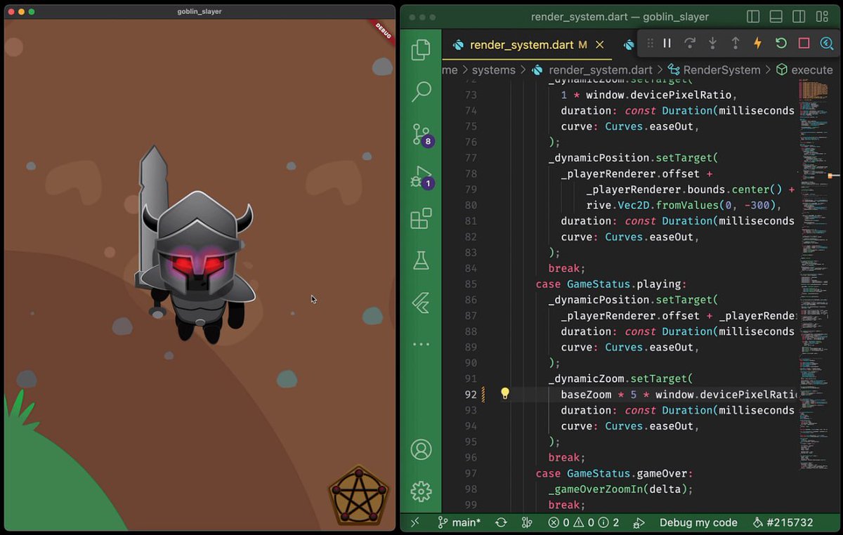843x535 pixels.
Task: Click 'break;' on line 84
Action: [x=567, y=268]
